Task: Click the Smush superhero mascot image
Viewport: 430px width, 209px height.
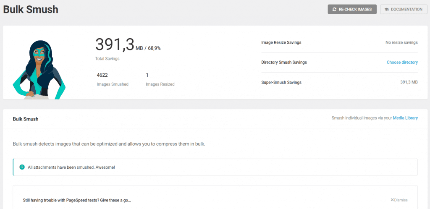Action: [39, 70]
